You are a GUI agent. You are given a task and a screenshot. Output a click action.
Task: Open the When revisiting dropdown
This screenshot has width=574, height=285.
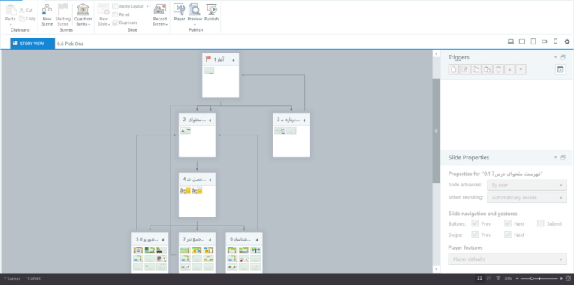point(527,198)
